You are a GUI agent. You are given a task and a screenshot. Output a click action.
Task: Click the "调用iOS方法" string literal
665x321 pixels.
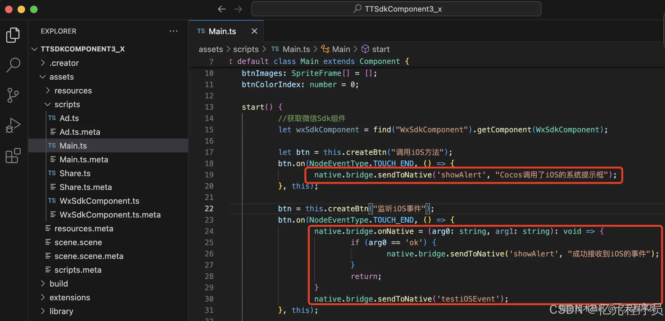417,152
